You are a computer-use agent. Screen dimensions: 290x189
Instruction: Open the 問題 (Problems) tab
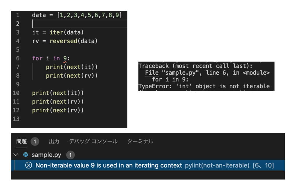click(21, 141)
